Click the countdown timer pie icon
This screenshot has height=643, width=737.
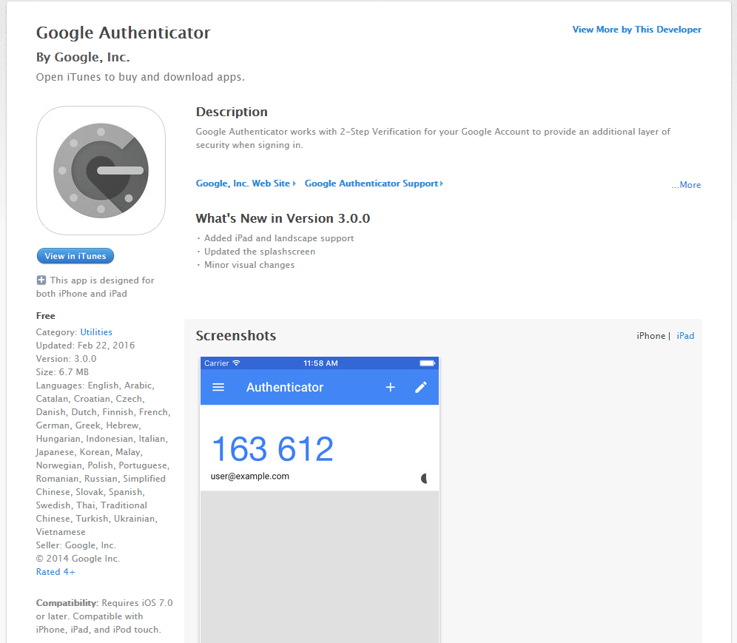[424, 479]
